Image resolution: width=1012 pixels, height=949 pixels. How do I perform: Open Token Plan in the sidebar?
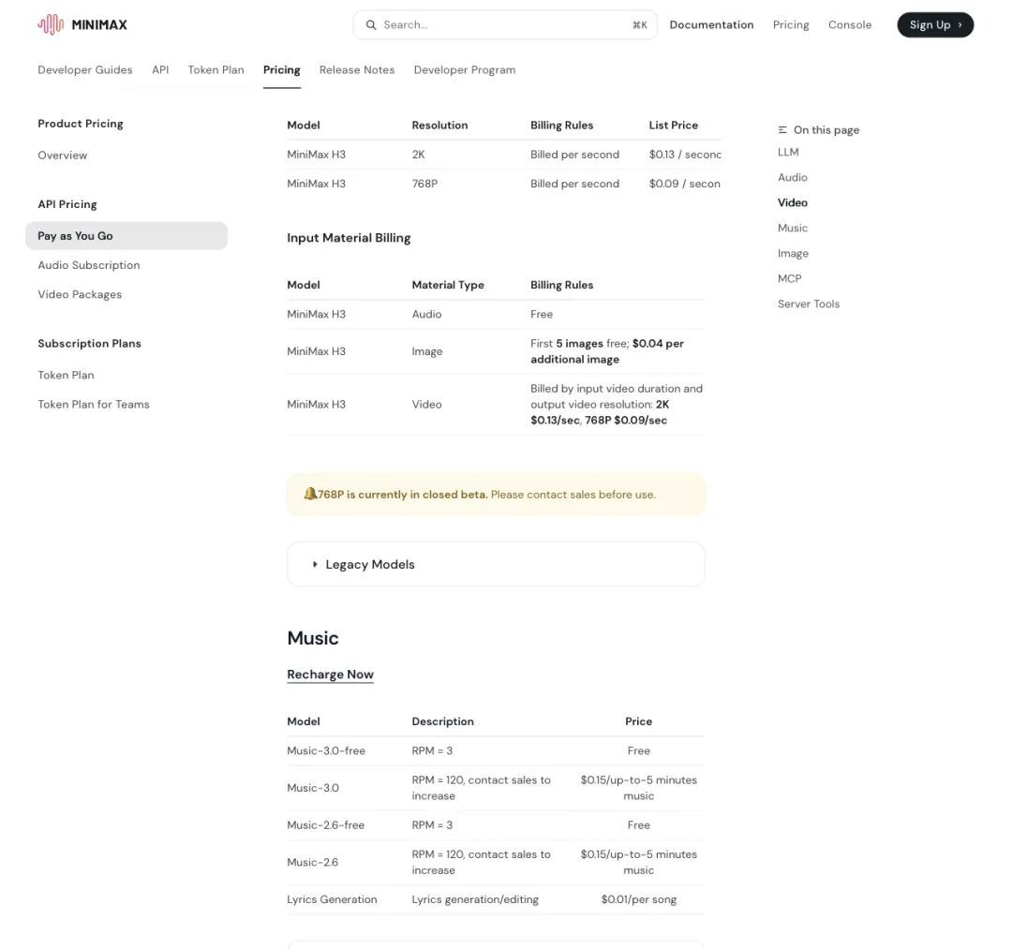(66, 375)
